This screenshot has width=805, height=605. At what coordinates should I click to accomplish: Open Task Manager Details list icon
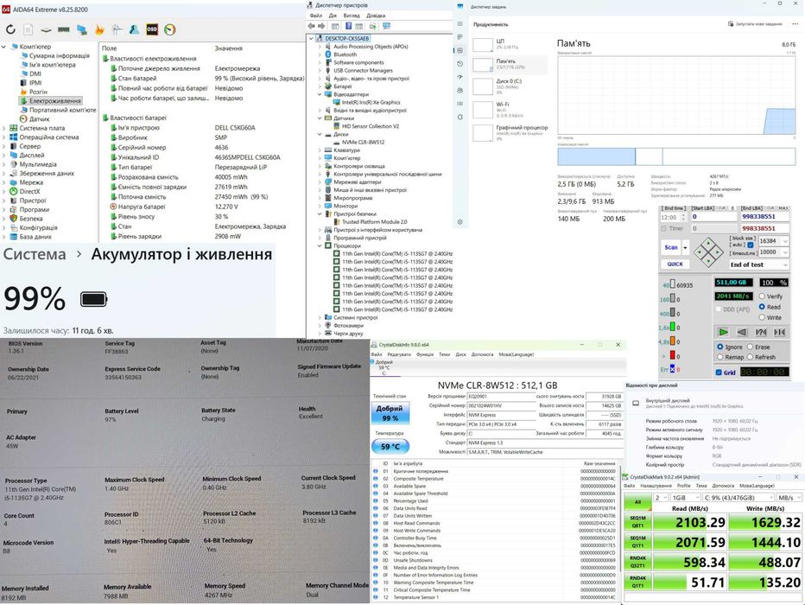point(460,104)
